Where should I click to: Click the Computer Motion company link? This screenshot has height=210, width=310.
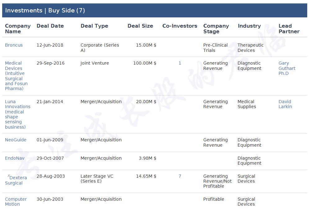point(16,202)
